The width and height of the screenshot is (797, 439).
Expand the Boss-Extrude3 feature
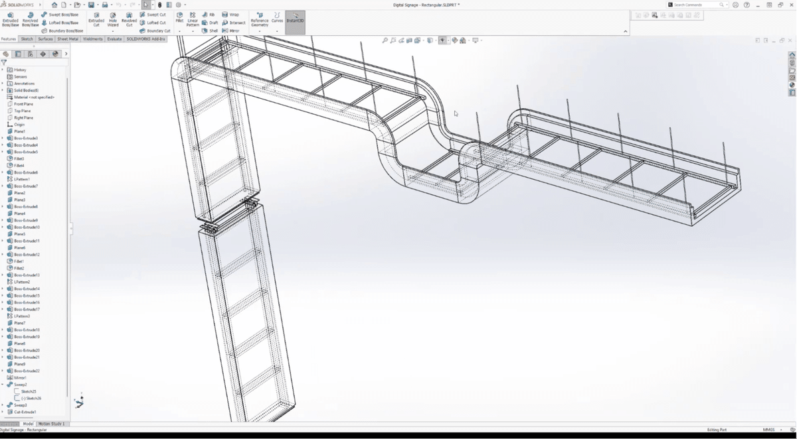tap(3, 138)
